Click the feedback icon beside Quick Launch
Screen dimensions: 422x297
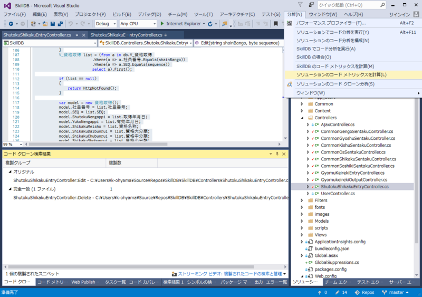point(311,5)
